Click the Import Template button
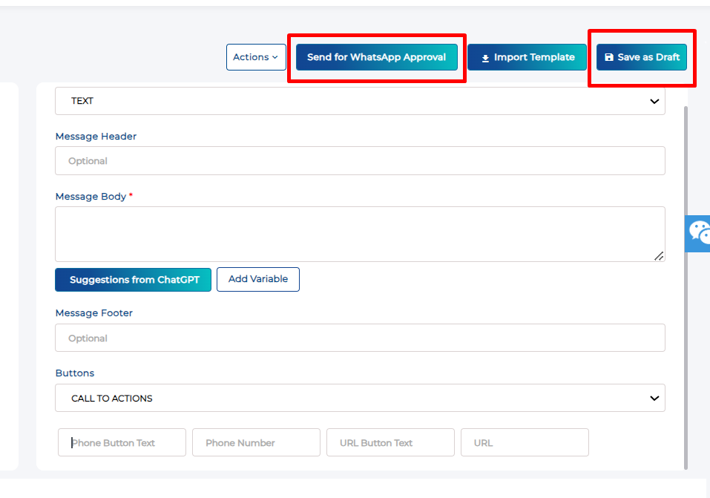Viewport: 710px width, 498px height. pyautogui.click(x=527, y=57)
